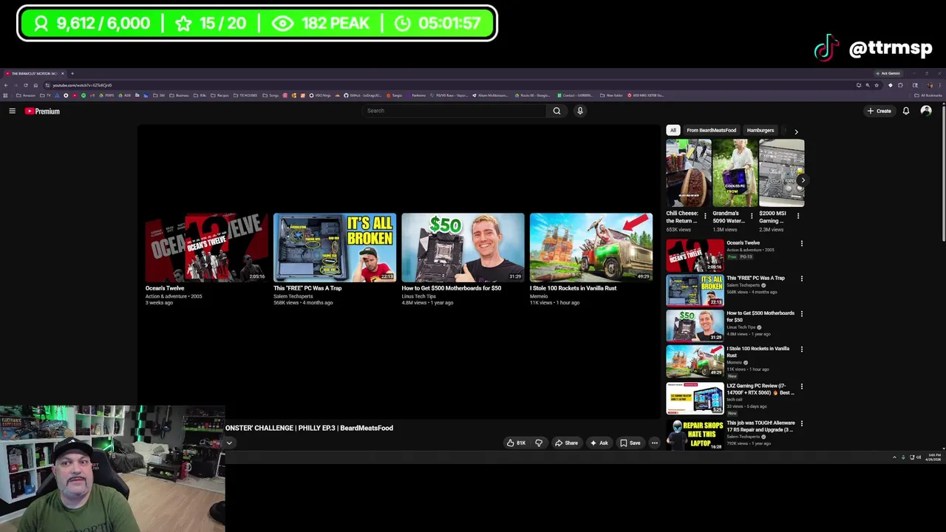Open 'Grandma's 5090 Water' short thumbnail

tap(735, 173)
